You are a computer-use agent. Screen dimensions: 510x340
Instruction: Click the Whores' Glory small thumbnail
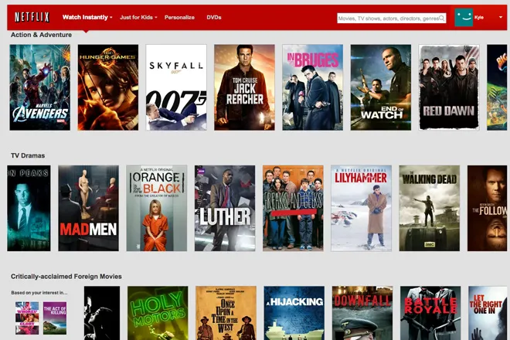click(27, 318)
